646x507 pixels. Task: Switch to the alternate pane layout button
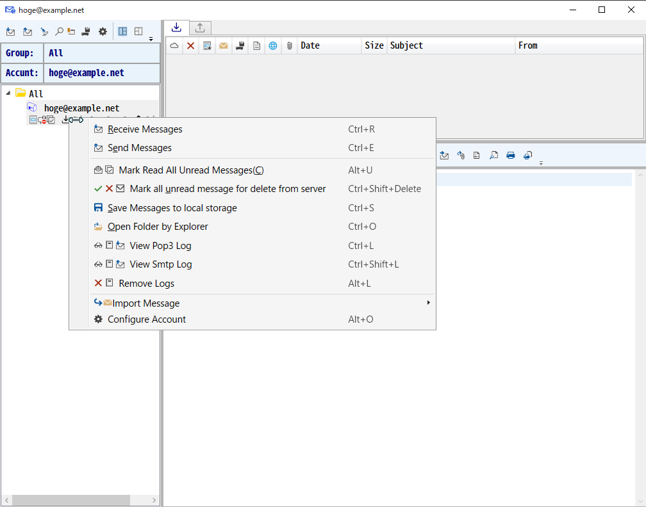[138, 31]
